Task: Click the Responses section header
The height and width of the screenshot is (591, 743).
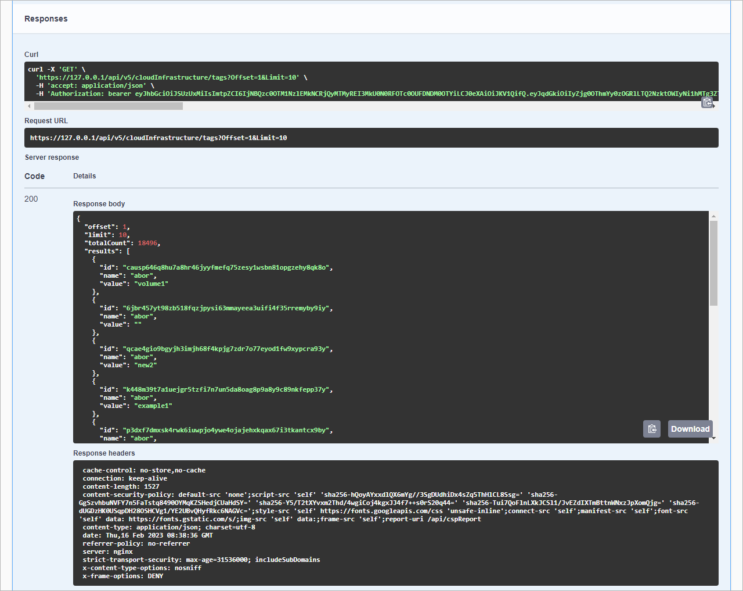Action: click(46, 19)
